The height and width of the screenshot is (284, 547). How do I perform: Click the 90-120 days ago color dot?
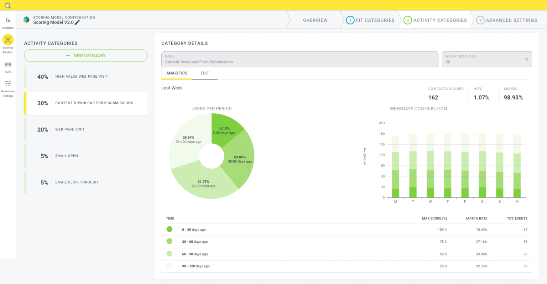(x=169, y=266)
